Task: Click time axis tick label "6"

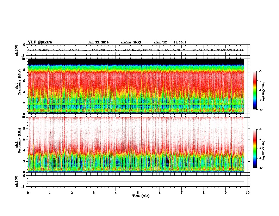Action: click(x=160, y=193)
